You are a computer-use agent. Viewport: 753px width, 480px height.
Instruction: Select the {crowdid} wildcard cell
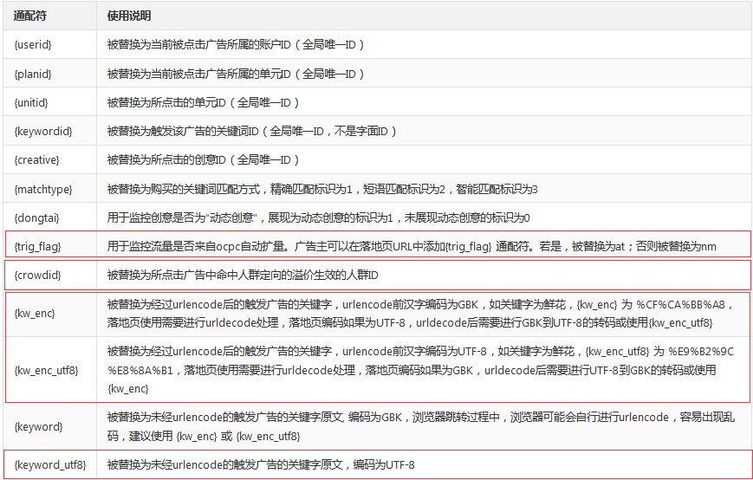(37, 276)
